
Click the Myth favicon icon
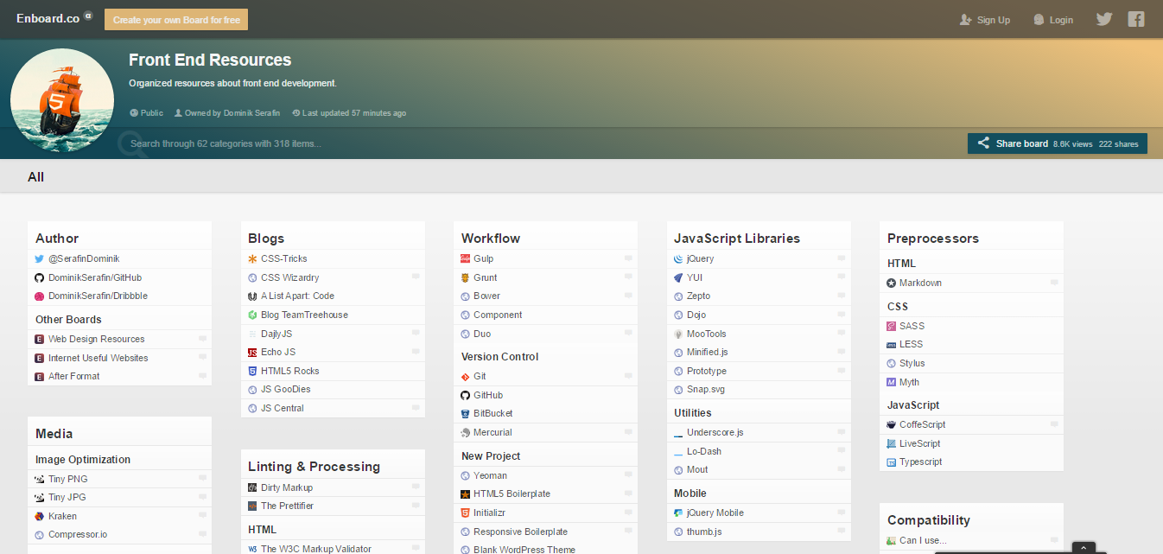(892, 382)
